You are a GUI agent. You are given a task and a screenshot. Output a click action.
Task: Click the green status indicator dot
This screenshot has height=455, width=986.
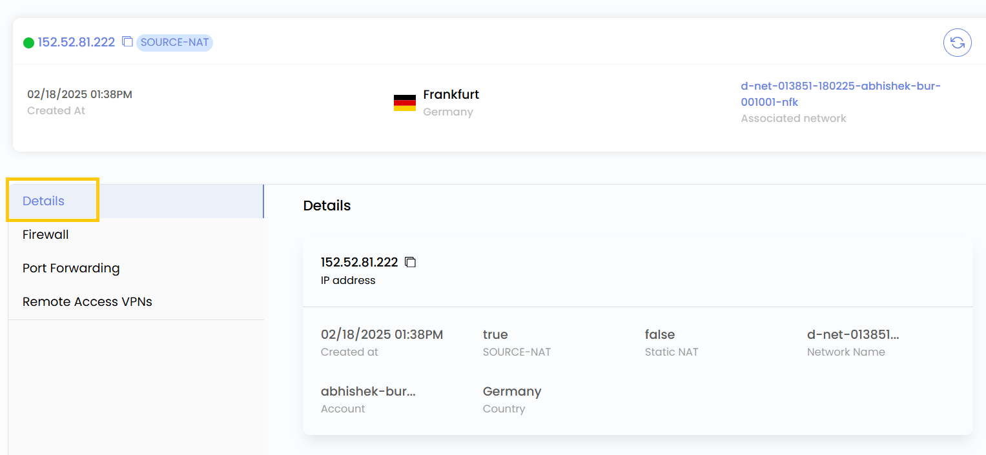(x=28, y=43)
